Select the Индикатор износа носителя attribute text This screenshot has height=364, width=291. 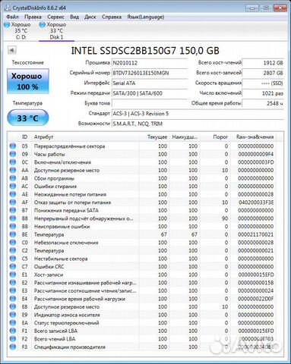[67, 315]
